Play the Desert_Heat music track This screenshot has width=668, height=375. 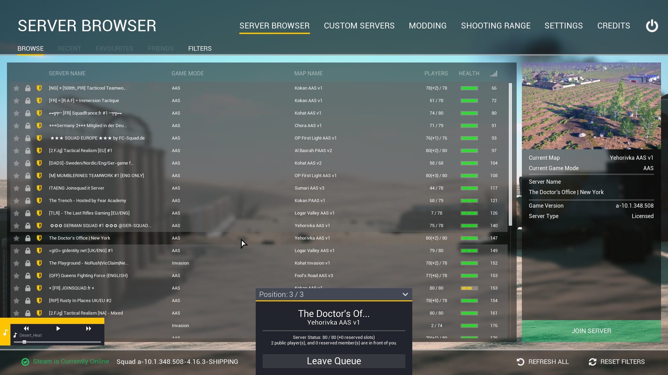coord(58,328)
